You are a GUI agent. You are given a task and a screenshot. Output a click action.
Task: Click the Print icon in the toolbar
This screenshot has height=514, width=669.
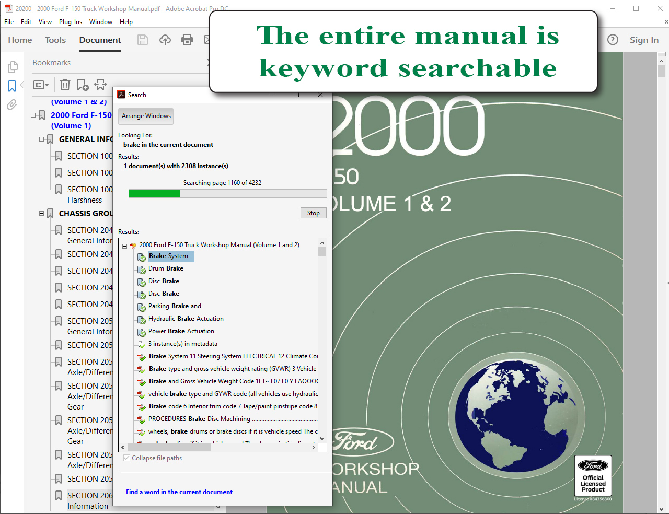tap(187, 40)
